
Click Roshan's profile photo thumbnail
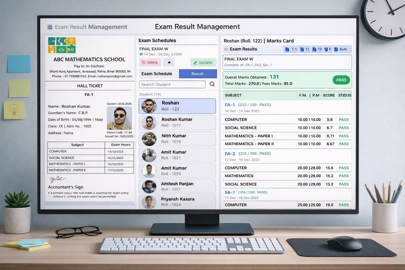coord(149,106)
